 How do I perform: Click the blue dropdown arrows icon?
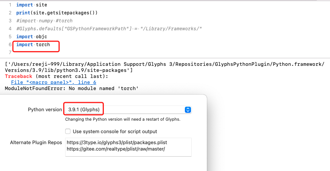(188, 110)
